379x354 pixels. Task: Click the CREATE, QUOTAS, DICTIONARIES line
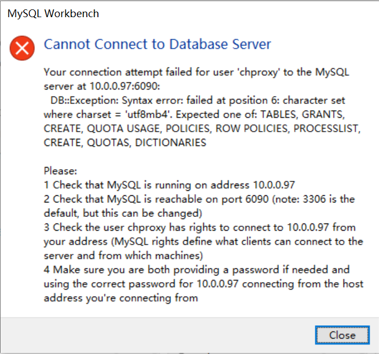tap(125, 143)
